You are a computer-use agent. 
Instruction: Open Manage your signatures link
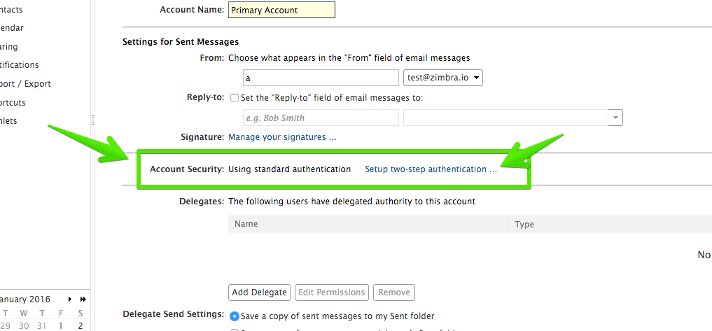pyautogui.click(x=282, y=137)
